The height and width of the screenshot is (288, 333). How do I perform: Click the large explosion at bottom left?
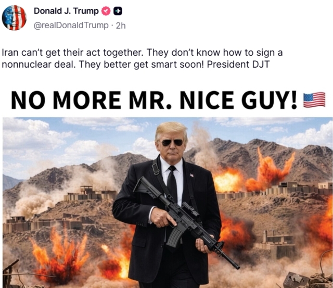(x=60, y=255)
